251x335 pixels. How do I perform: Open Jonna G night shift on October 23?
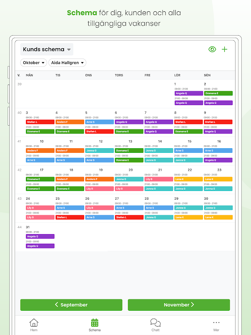218,189
